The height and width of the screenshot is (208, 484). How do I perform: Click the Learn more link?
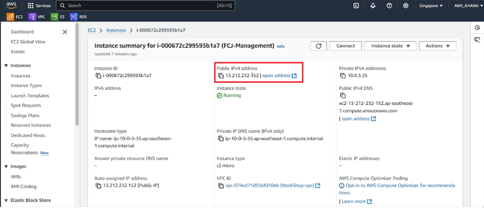pos(357,202)
